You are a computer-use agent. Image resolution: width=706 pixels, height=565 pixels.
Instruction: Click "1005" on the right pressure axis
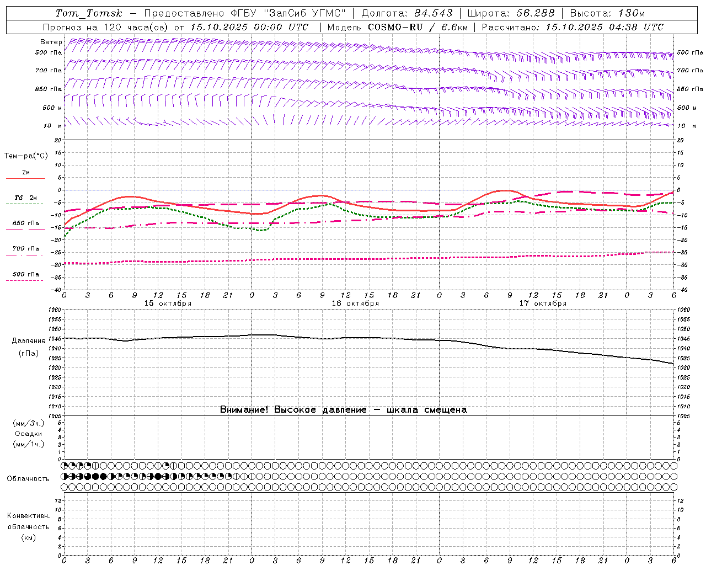tap(684, 416)
